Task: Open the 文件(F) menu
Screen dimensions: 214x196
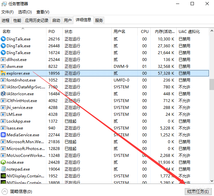Action: click(x=7, y=12)
